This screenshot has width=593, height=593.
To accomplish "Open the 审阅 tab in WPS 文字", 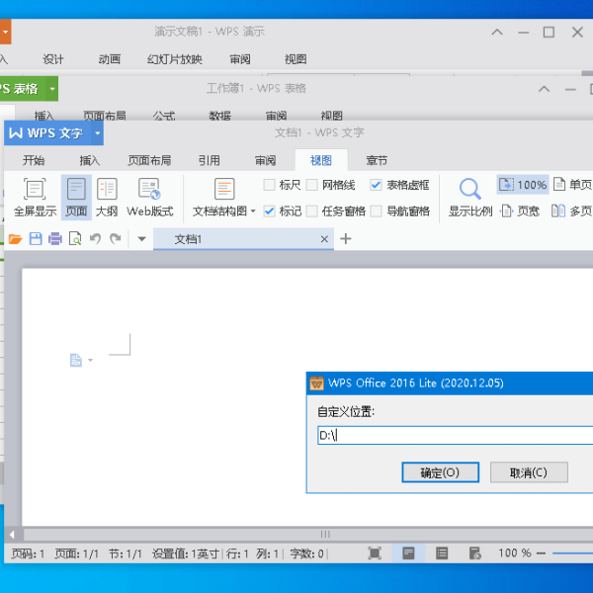I will tap(265, 160).
